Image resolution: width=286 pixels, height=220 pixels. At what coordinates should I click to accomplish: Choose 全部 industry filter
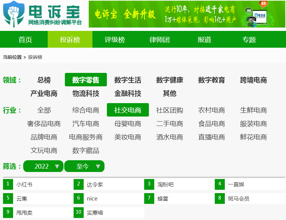(x=44, y=110)
